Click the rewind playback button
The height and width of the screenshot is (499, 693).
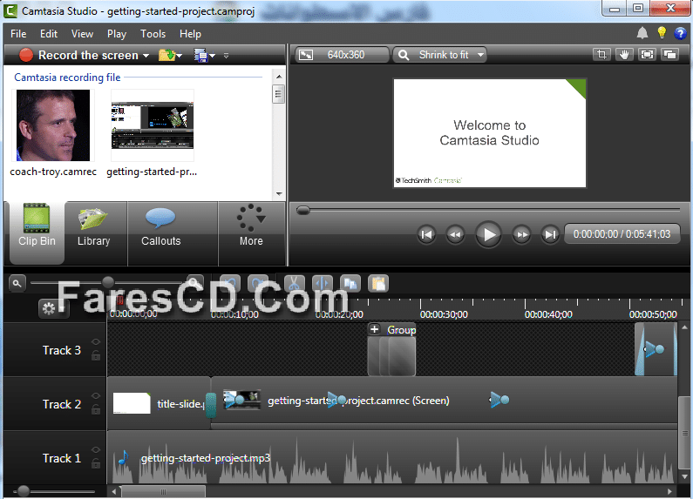(x=455, y=234)
